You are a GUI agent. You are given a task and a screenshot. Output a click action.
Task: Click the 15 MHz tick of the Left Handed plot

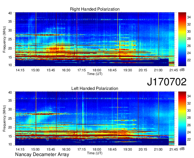click(x=10, y=136)
